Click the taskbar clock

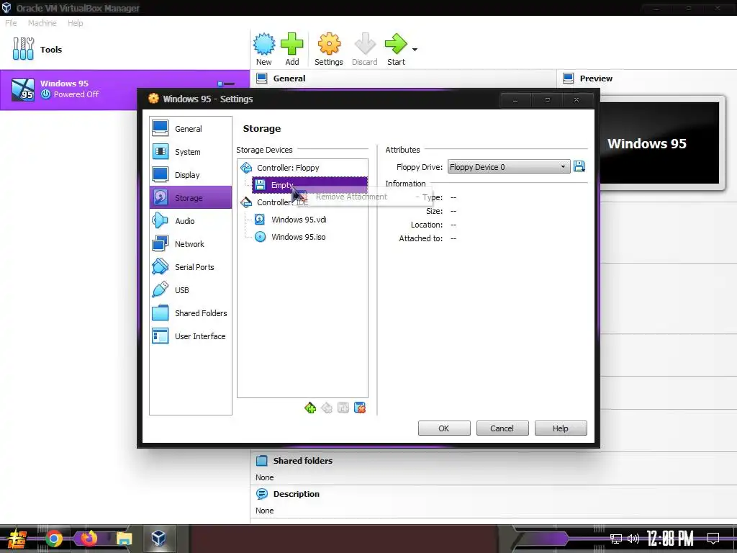point(670,539)
